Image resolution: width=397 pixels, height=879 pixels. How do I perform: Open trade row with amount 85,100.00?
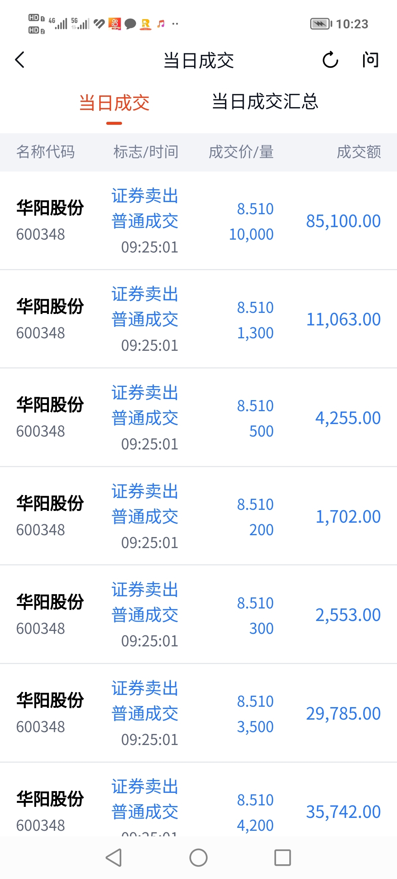[x=198, y=221]
